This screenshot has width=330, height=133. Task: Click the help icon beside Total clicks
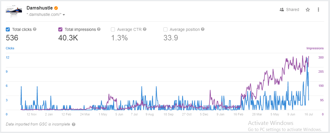coord(35,29)
